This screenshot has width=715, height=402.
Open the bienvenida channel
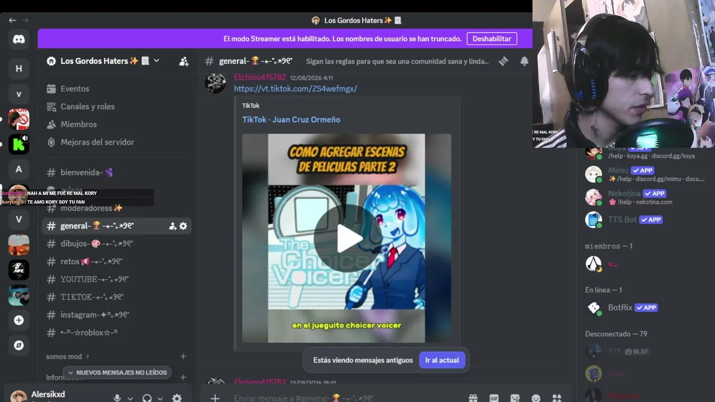tap(117, 173)
